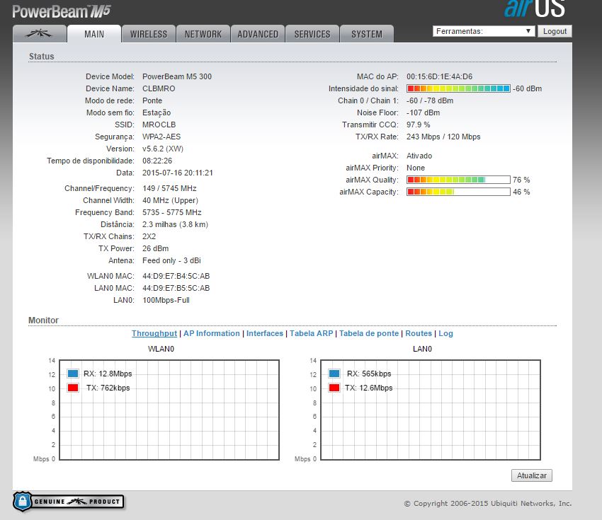Open the Ubiquiti logo tab

coord(39,34)
